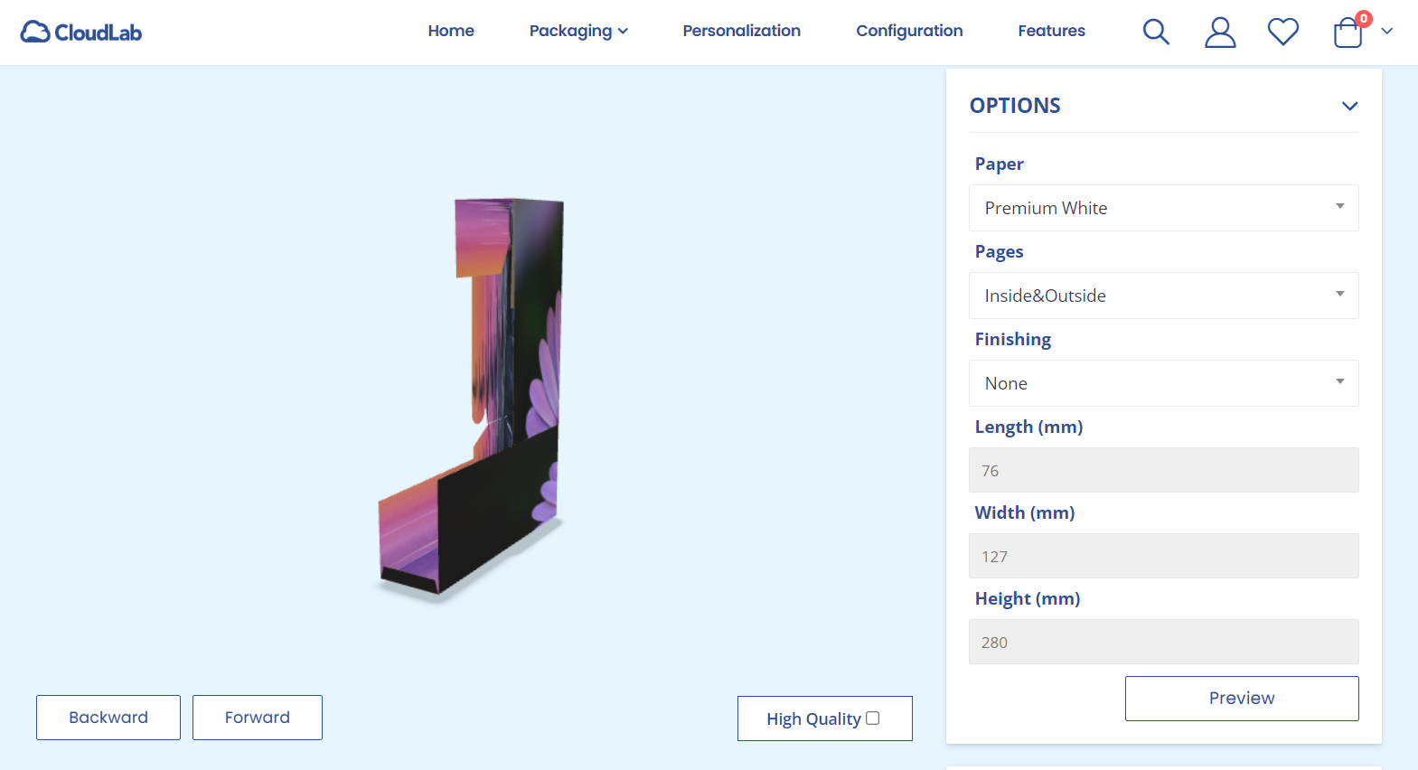Viewport: 1418px width, 770px height.
Task: Click the Paper label
Action: coord(999,164)
